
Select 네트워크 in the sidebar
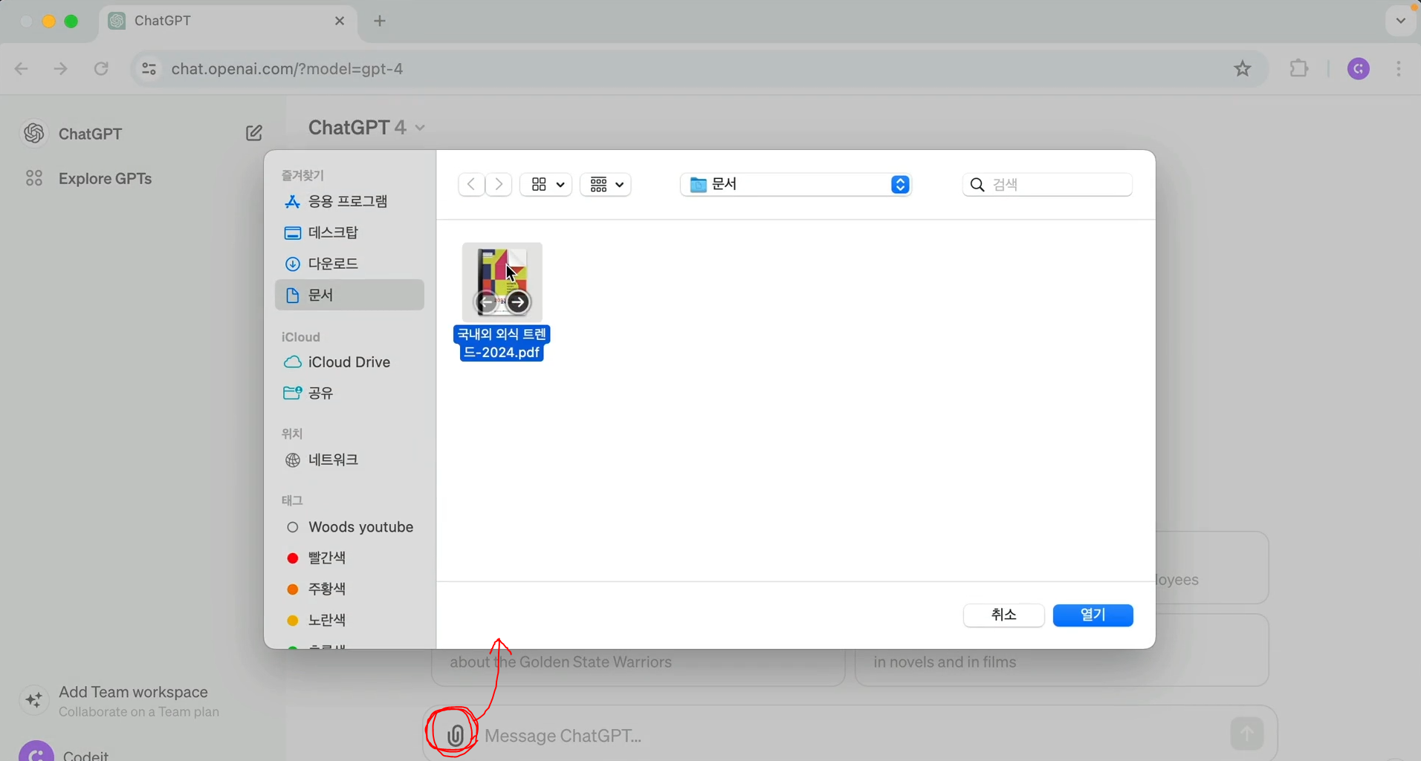349,460
